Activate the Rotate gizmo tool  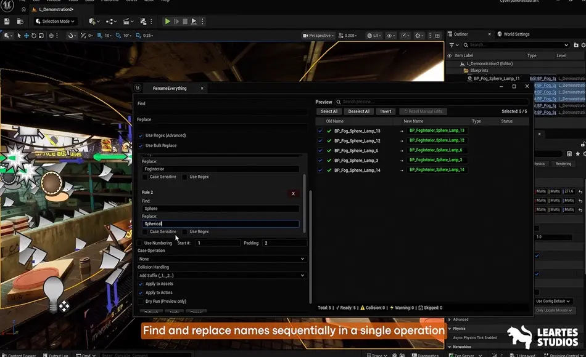pos(34,36)
